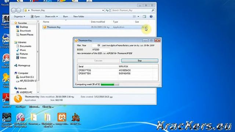Click the Stop button

(140, 60)
